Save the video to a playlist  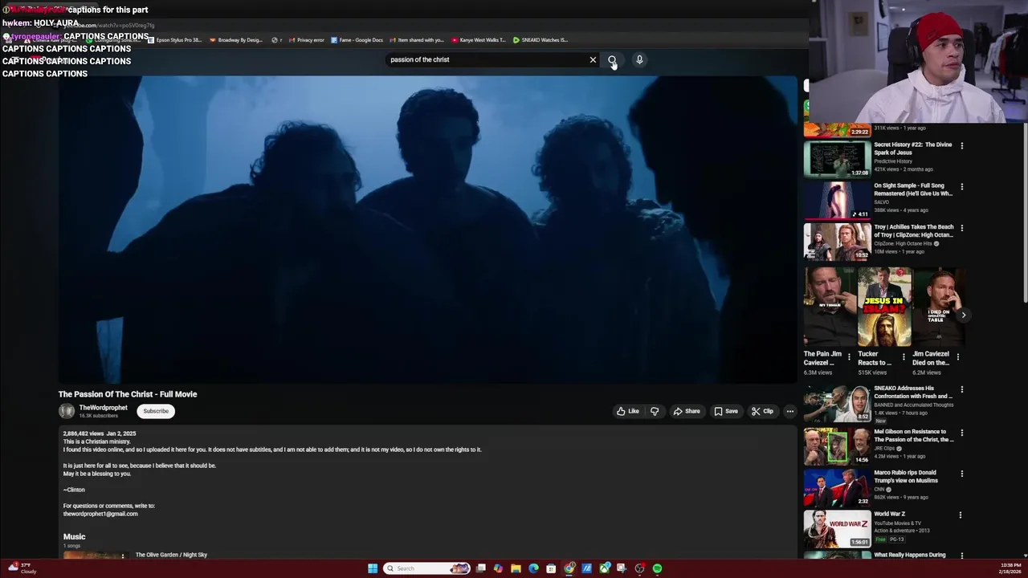tap(725, 411)
